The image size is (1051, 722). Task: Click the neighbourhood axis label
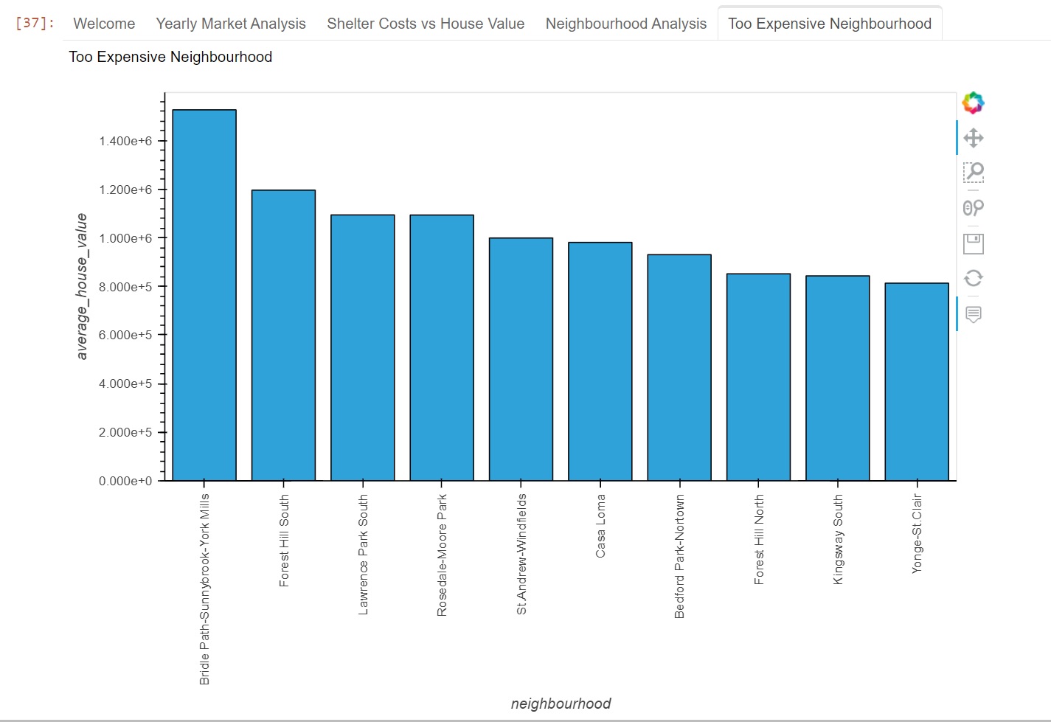(x=561, y=703)
